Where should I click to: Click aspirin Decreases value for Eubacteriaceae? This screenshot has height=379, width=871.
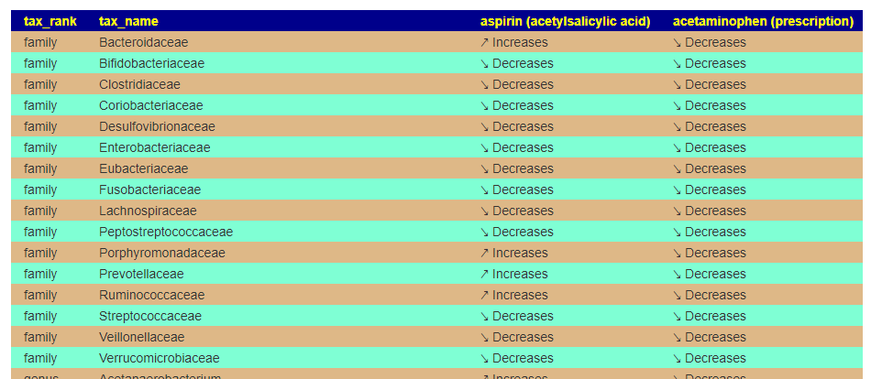point(516,168)
